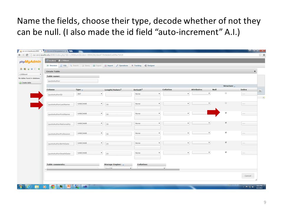Click the Go button beside the dialog

[260, 91]
